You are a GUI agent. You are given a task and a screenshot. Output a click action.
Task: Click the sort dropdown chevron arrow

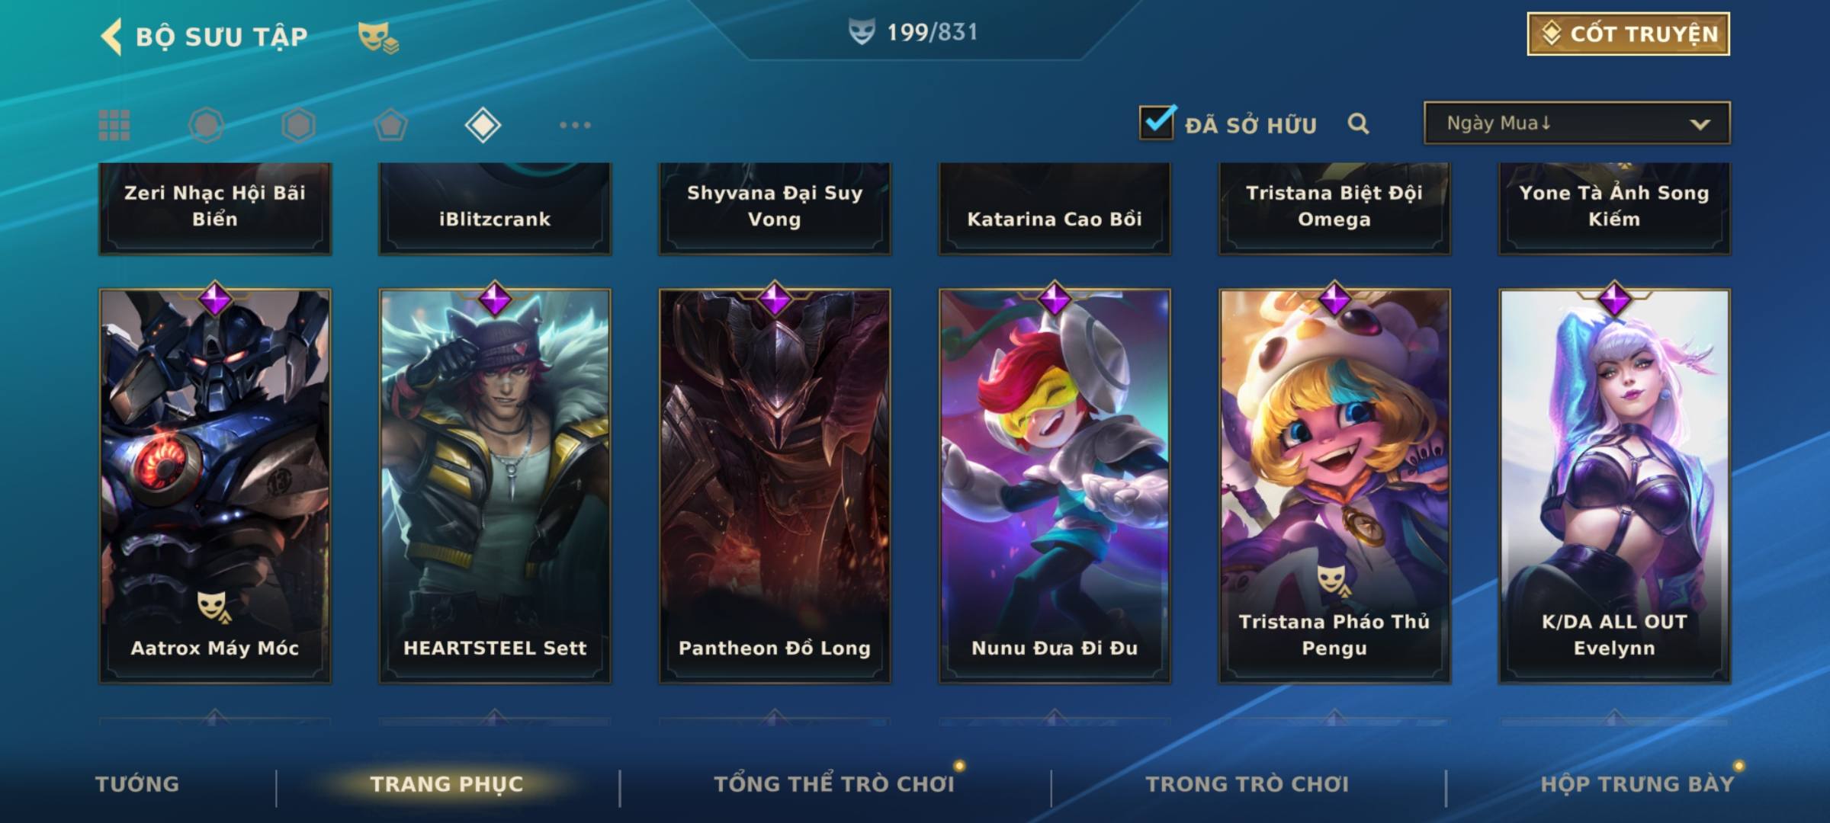(1700, 124)
